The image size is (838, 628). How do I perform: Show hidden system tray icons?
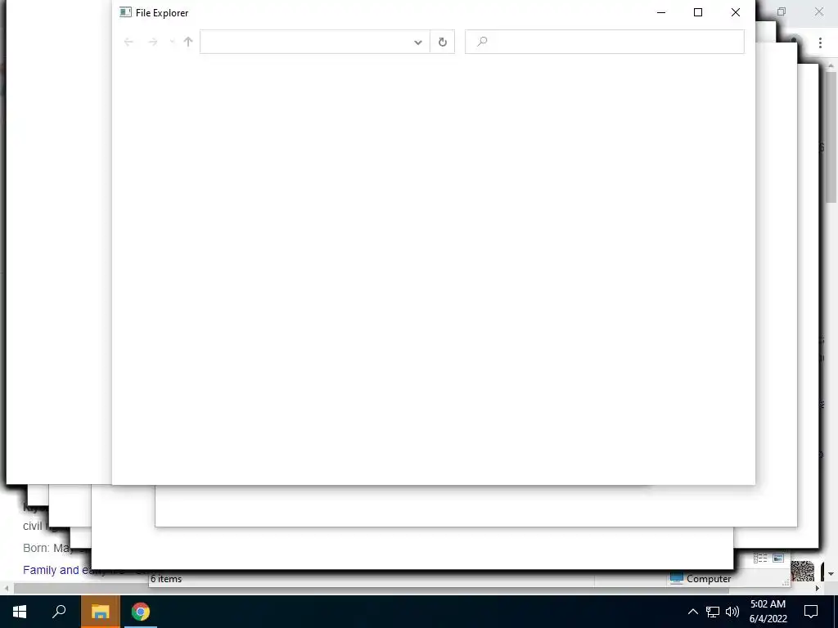692,612
